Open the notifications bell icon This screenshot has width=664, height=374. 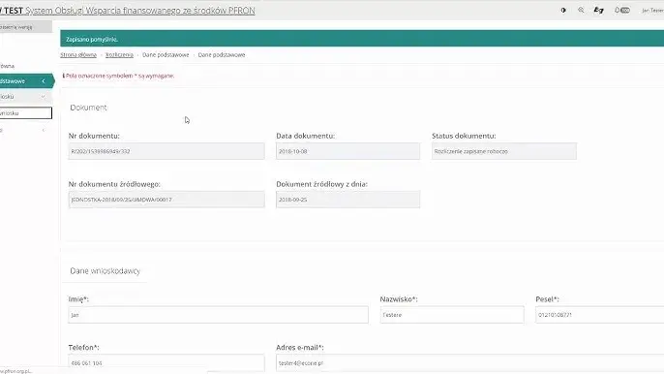point(621,11)
